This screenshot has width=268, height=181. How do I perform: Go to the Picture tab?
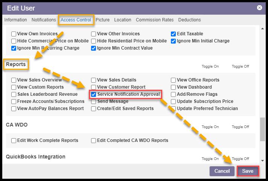[x=102, y=20]
